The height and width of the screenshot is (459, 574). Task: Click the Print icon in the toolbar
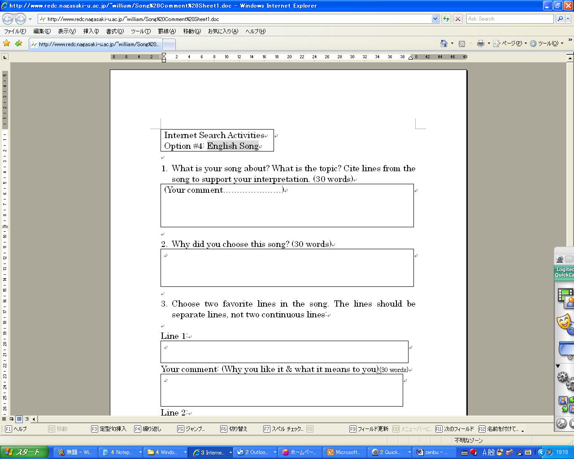click(481, 43)
